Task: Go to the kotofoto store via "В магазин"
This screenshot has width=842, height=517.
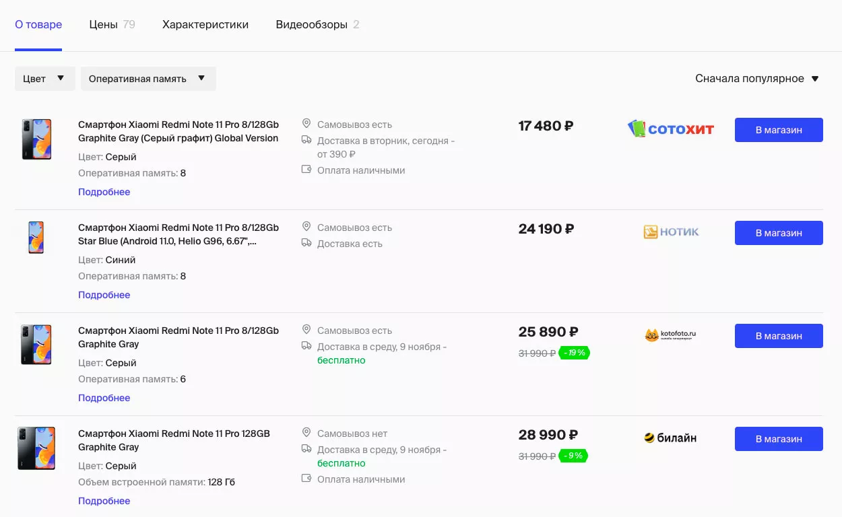Action: pyautogui.click(x=779, y=336)
